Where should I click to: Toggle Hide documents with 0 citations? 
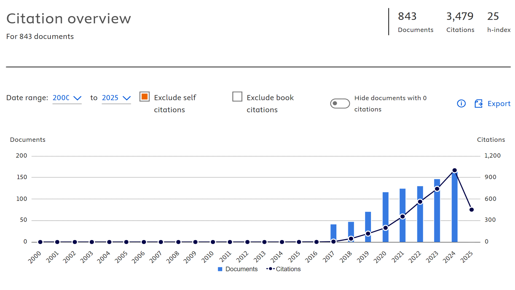[x=340, y=103]
